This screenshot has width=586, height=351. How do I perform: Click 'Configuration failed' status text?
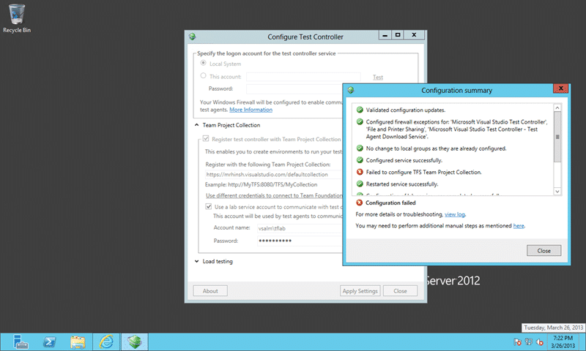click(x=390, y=203)
